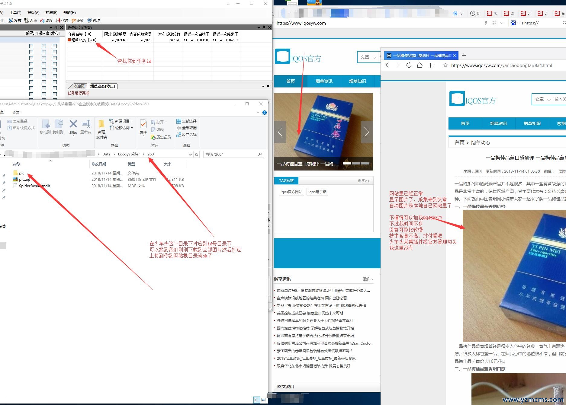Screen dimensions: 566x405
Task: Tick the first 采网址 checkbox row
Action: point(31,46)
